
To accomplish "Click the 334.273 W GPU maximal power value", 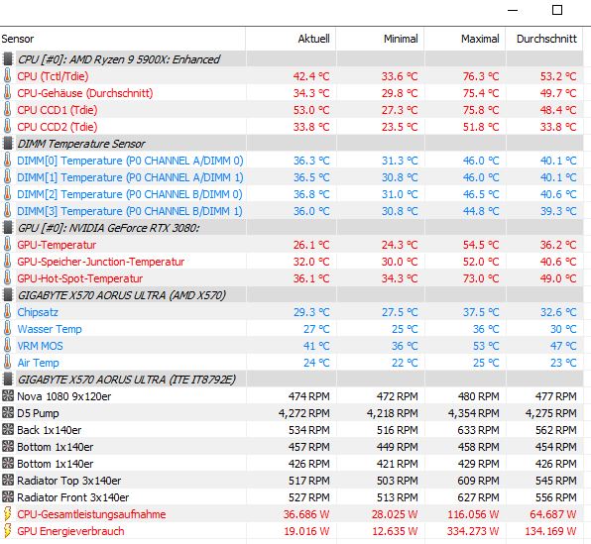I will [x=473, y=531].
